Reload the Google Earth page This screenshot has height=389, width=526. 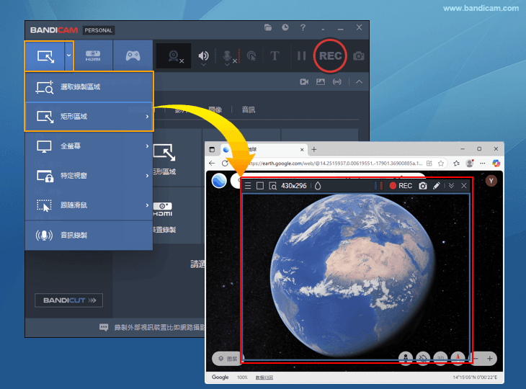click(x=225, y=164)
